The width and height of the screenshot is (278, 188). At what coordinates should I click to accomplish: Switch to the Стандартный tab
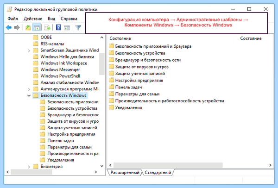[158, 172]
